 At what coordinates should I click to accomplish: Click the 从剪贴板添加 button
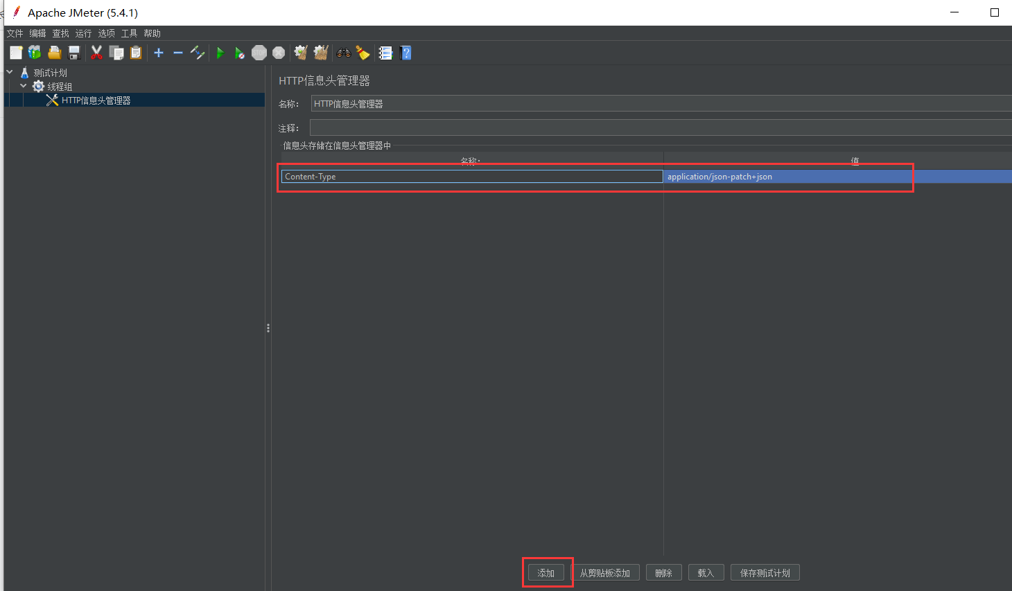605,573
